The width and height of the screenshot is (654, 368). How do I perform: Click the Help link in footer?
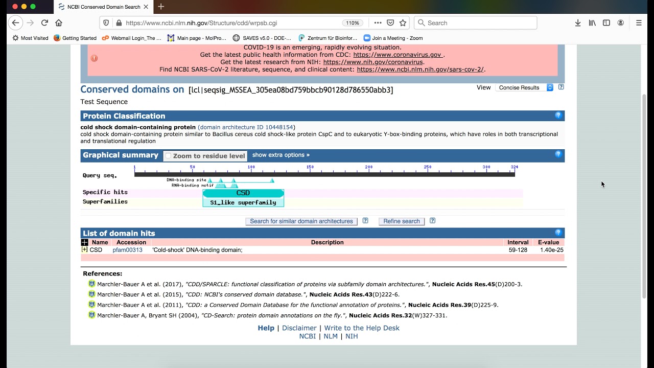266,328
